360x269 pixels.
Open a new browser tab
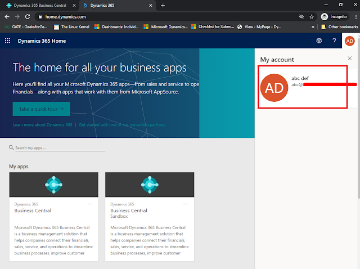(x=163, y=5)
